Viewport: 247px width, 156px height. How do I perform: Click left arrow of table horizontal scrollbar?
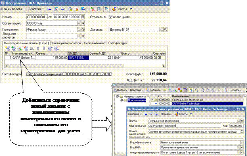tap(6, 66)
